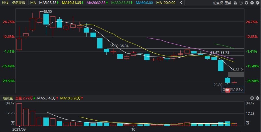Open volume panel settings gear
Image resolution: width=261 pixels, height=132 pixels.
257,98
